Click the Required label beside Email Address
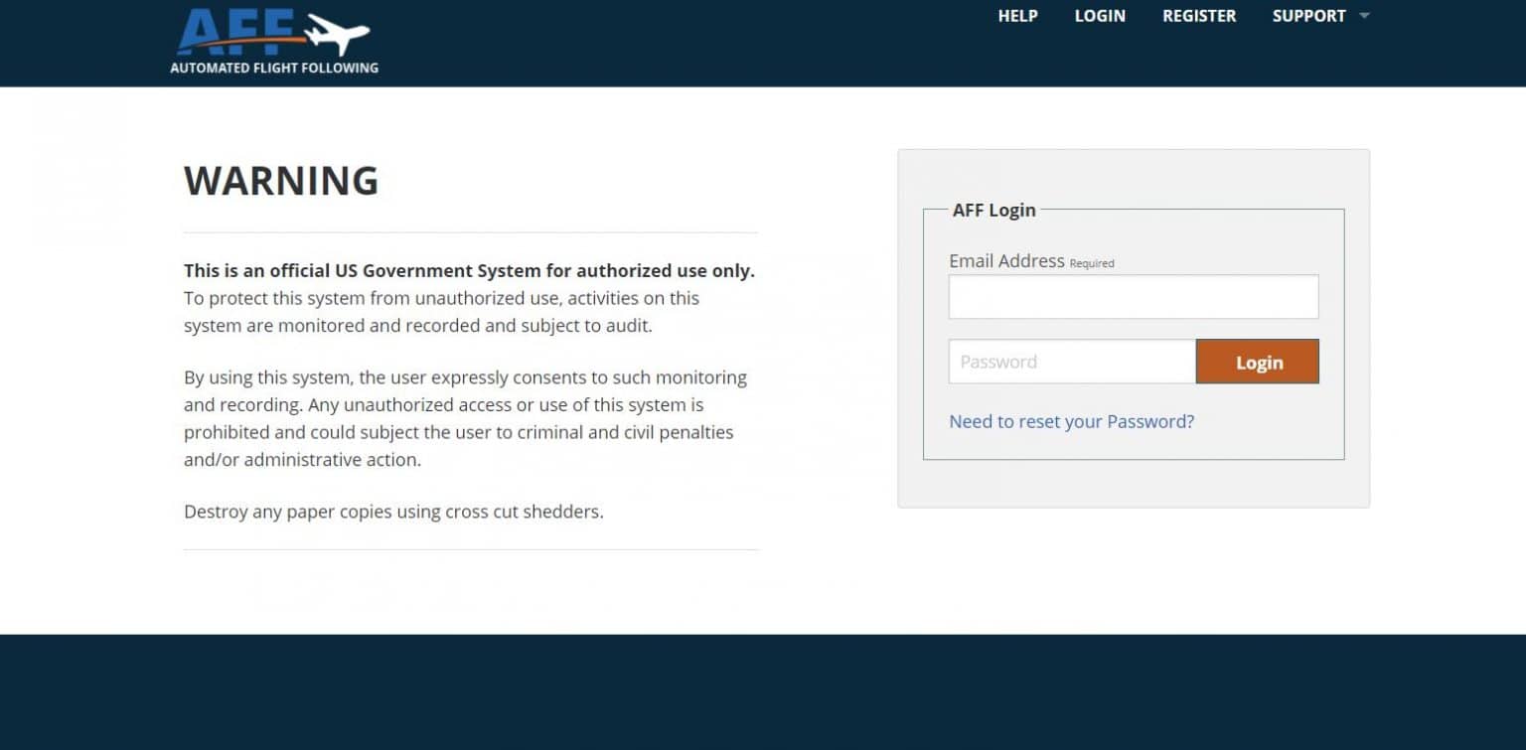 click(x=1091, y=262)
